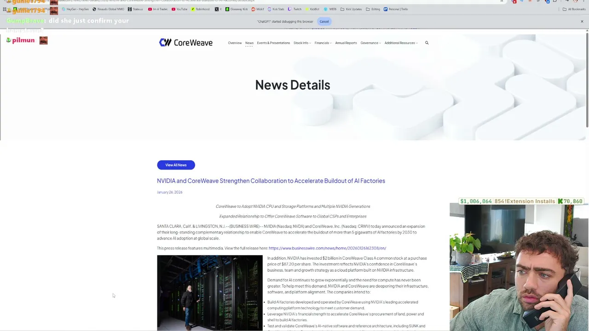
Task: Open the Kick Updates bookmark folder
Action: click(x=351, y=9)
